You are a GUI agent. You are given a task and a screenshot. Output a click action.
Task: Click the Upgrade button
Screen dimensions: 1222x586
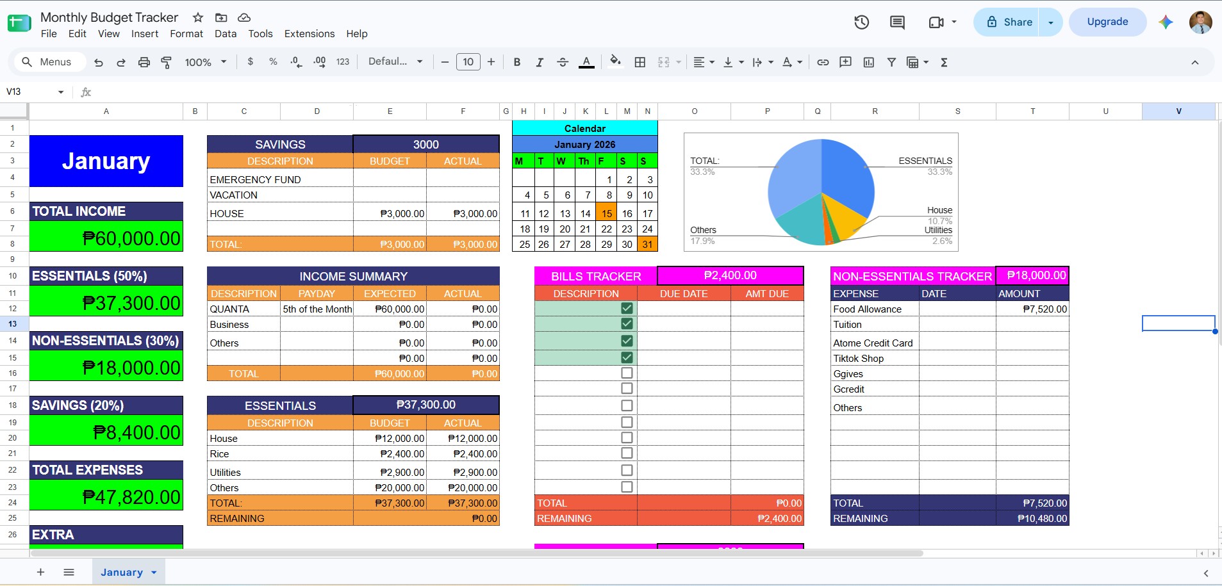[1107, 22]
